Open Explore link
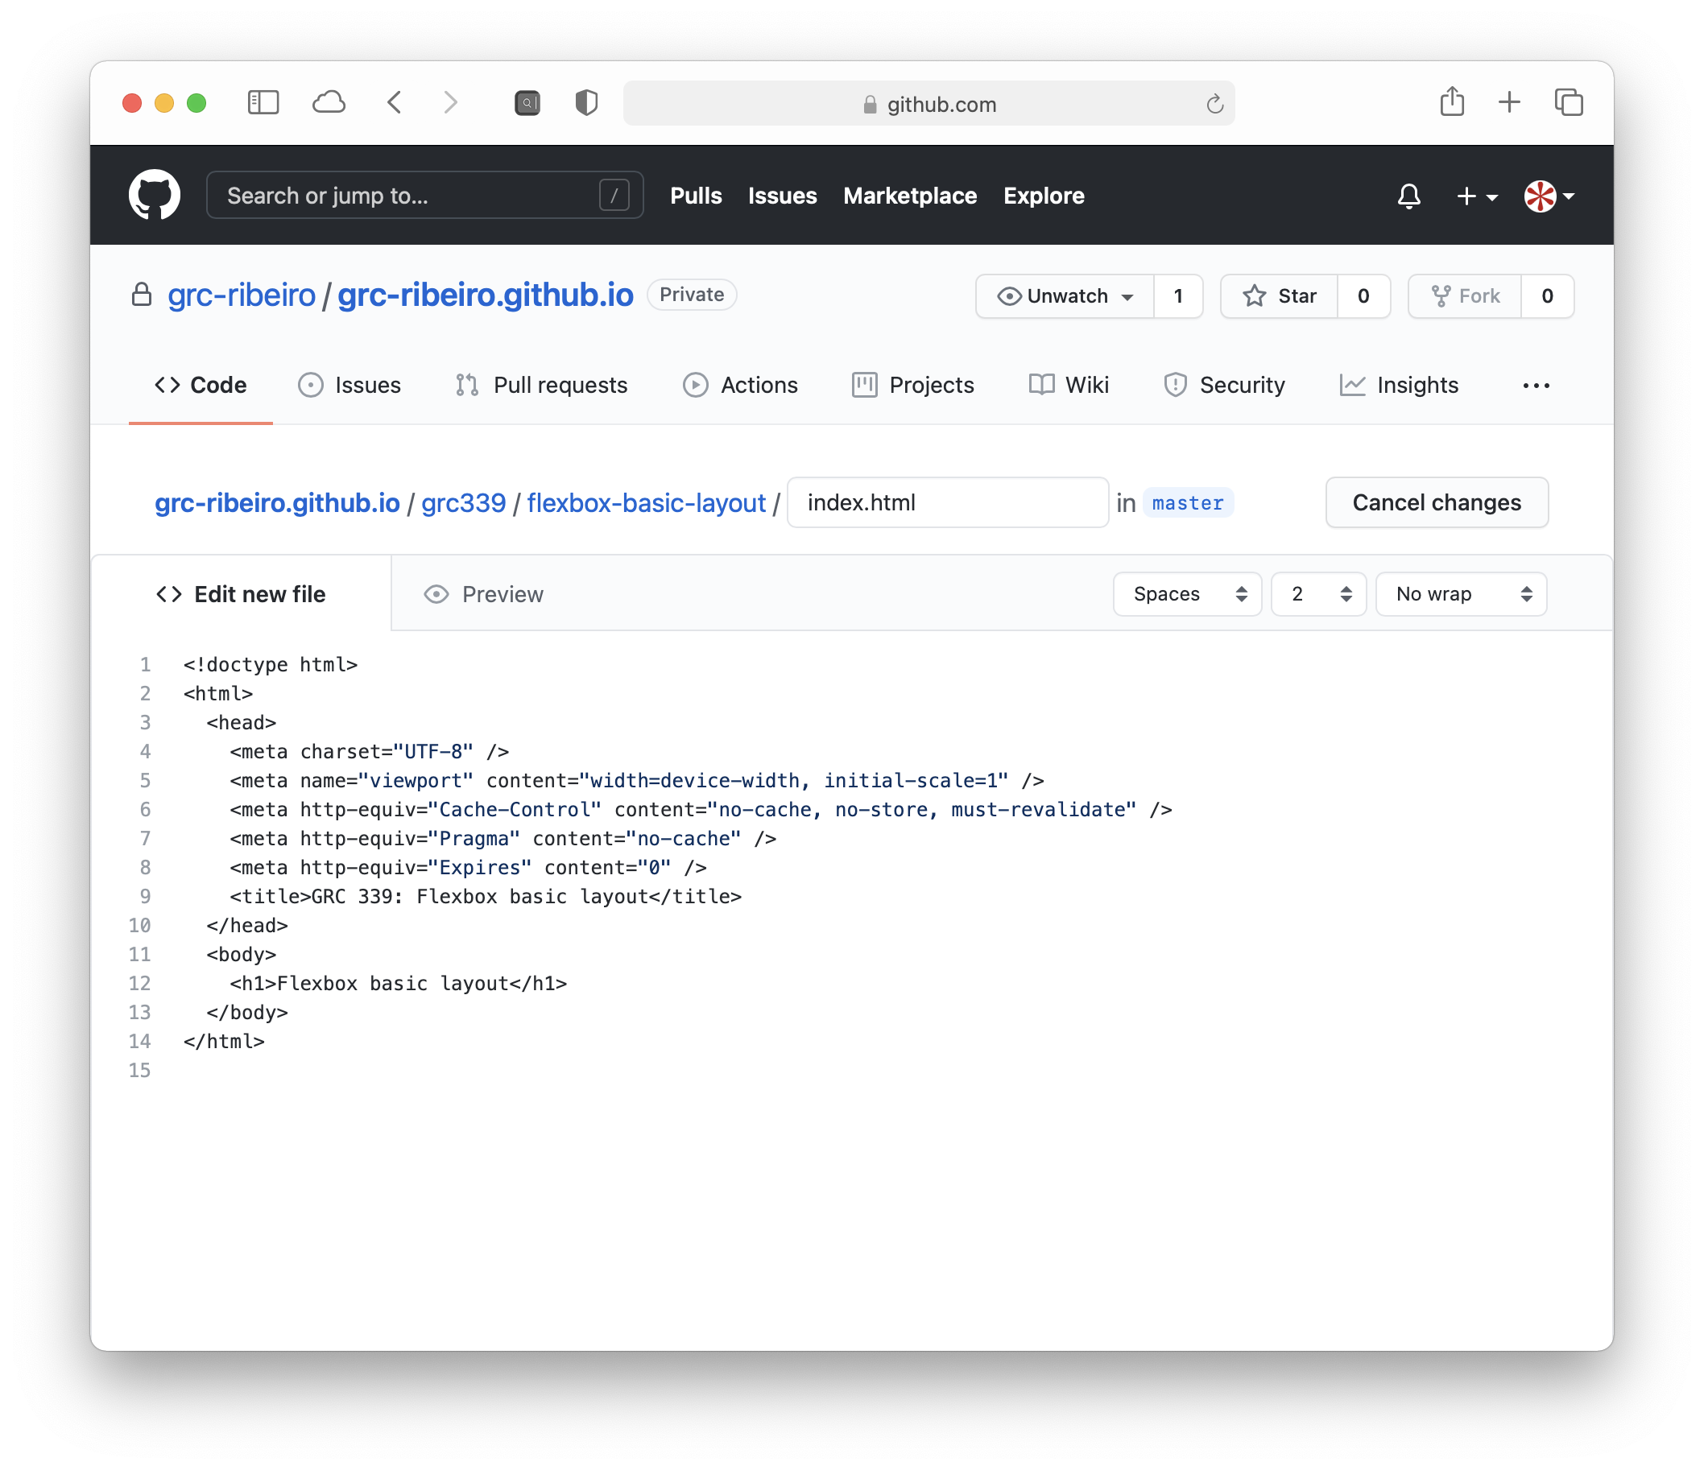This screenshot has width=1704, height=1470. click(x=1044, y=196)
